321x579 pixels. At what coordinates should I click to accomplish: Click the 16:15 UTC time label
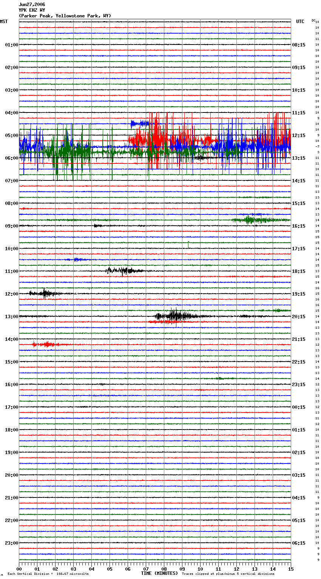pos(299,226)
